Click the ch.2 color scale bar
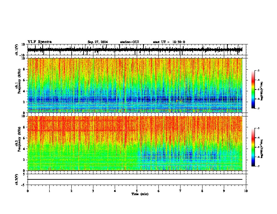The height and width of the screenshot is (214, 277). coord(253,147)
